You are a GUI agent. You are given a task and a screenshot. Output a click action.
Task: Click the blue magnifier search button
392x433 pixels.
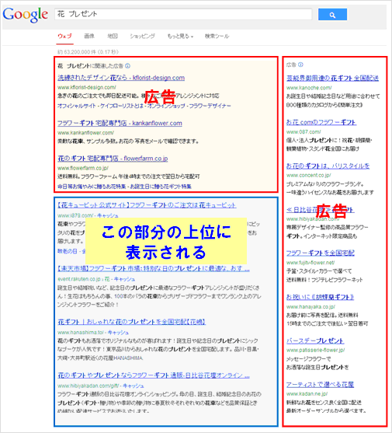tap(332, 14)
